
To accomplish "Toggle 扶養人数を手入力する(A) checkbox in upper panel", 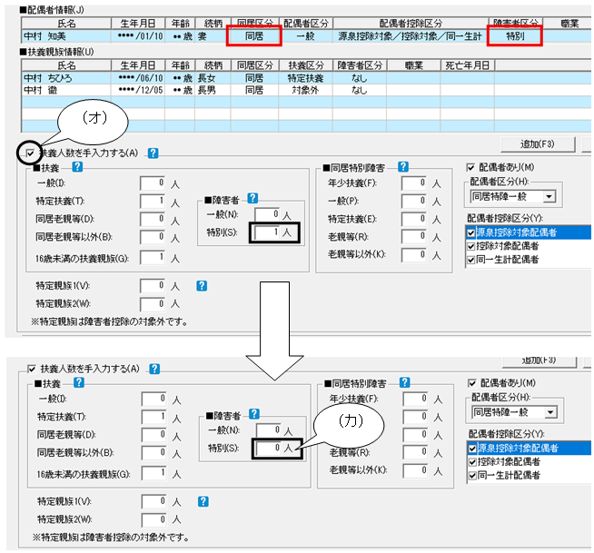I will (30, 153).
